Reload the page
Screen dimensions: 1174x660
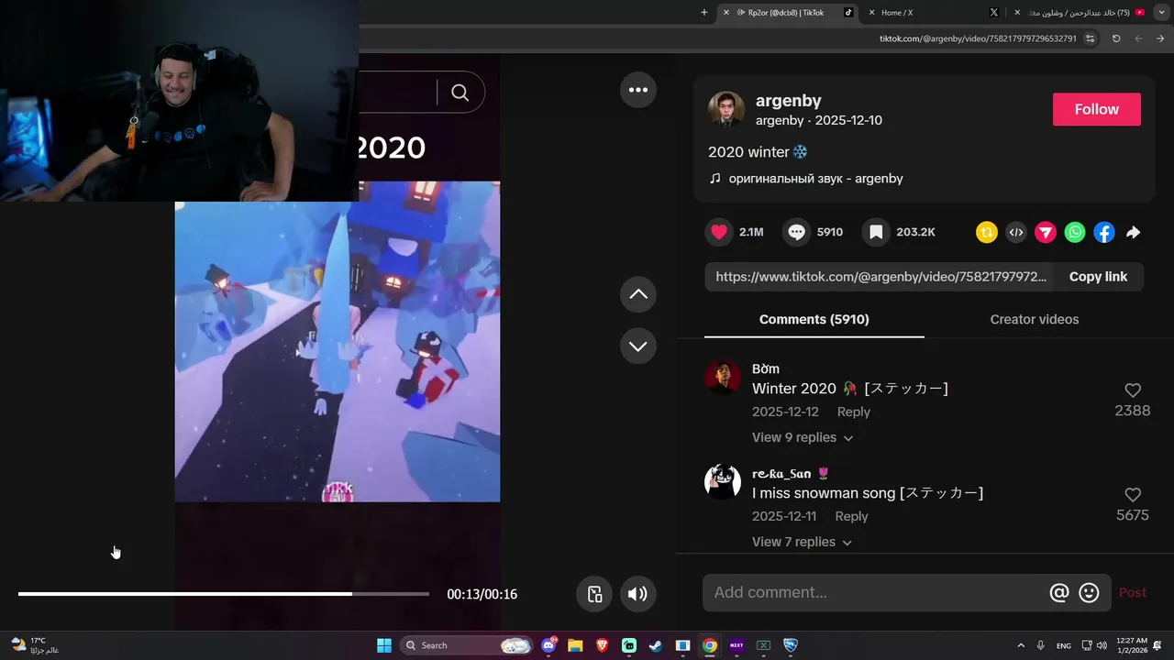coord(1116,38)
